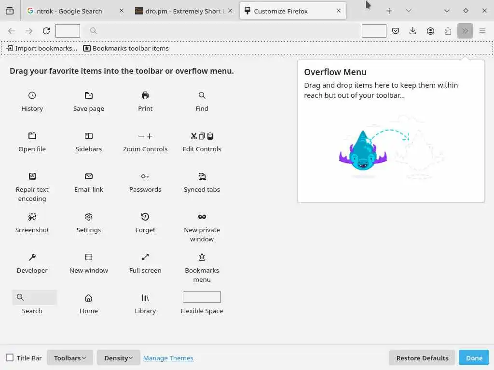Select the Open file item
494x370 pixels.
tap(32, 142)
